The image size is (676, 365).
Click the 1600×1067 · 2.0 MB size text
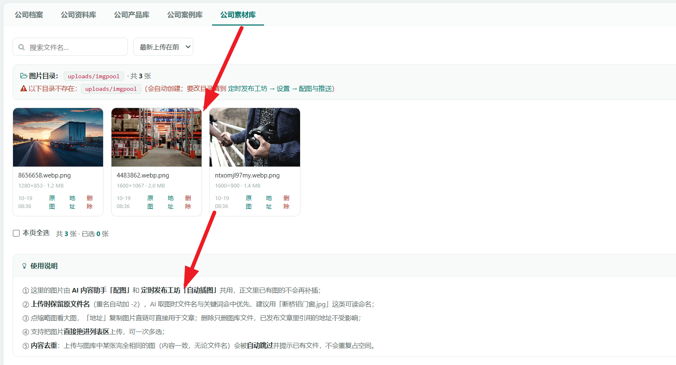(x=141, y=186)
